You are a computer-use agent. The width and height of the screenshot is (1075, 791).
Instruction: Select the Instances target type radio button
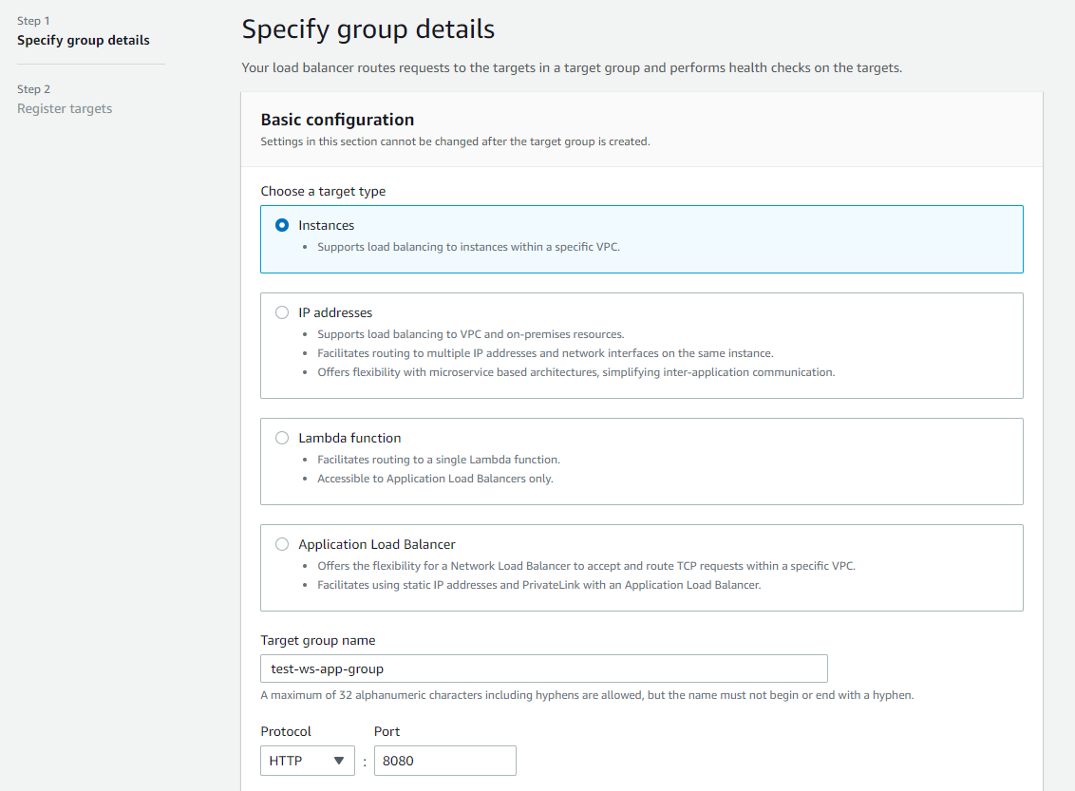(282, 225)
